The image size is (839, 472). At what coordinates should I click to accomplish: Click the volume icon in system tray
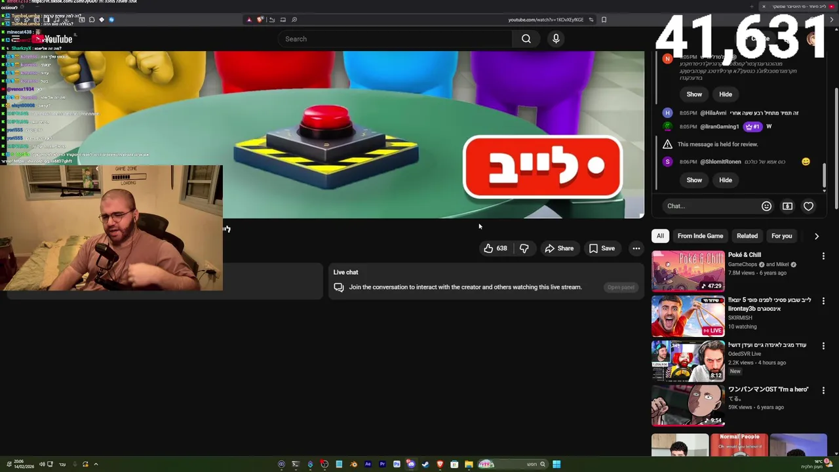41,464
